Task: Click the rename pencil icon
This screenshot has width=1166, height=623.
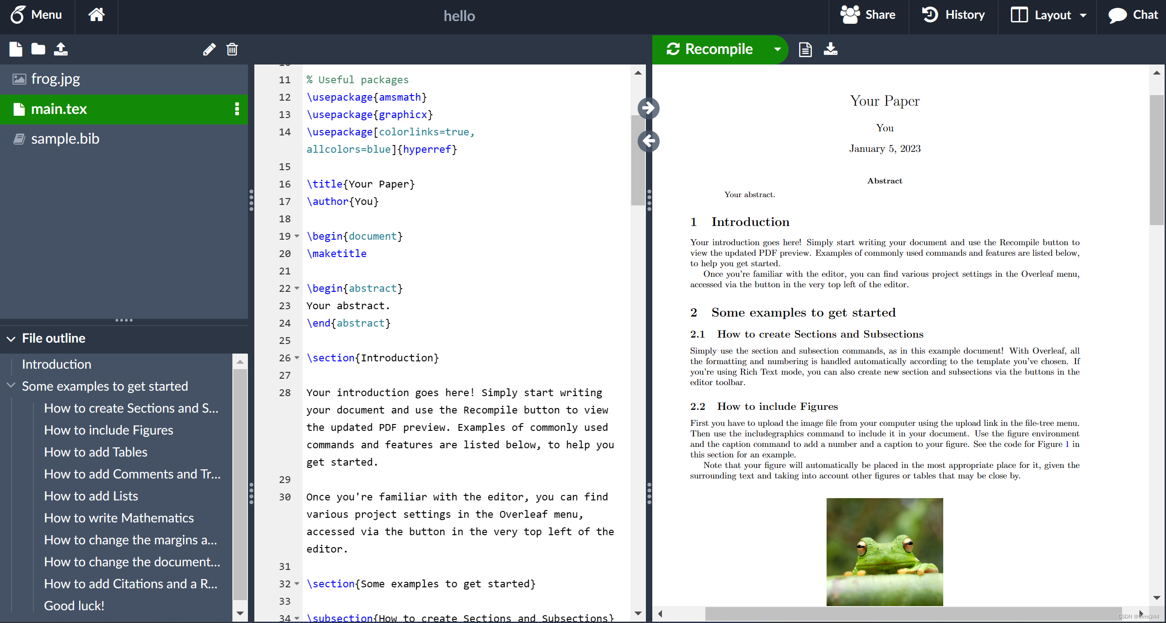Action: coord(209,49)
